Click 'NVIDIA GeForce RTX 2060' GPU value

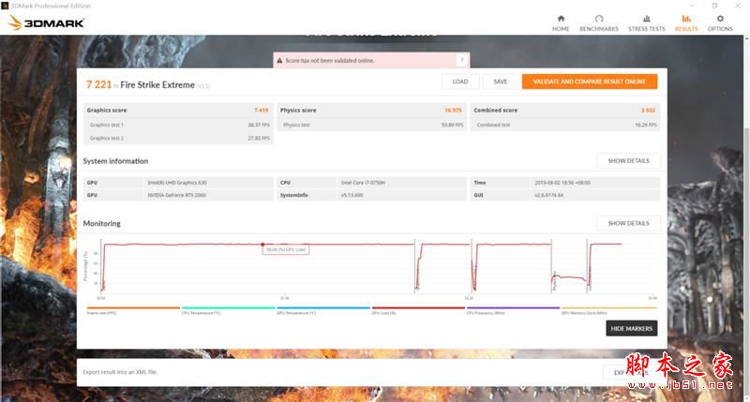tap(176, 195)
